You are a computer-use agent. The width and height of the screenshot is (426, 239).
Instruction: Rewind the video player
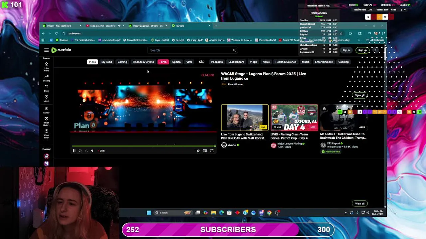(80, 151)
